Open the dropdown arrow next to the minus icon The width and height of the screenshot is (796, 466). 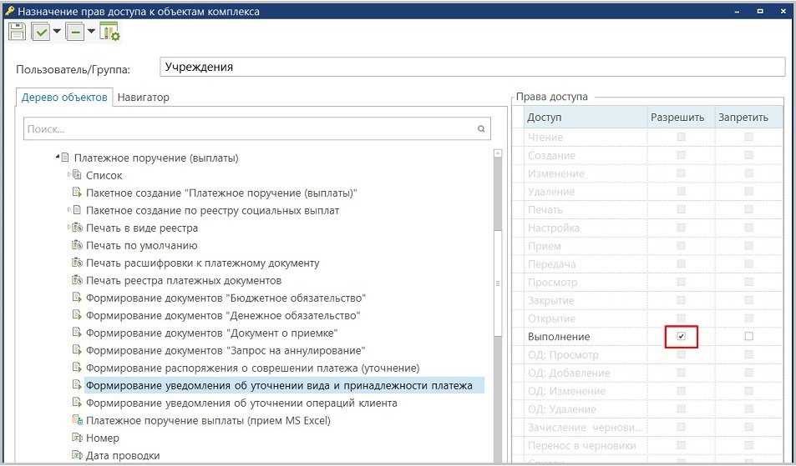click(91, 32)
